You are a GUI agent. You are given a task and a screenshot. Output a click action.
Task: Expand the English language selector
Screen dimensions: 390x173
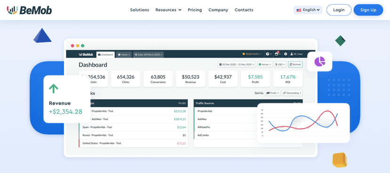(308, 10)
